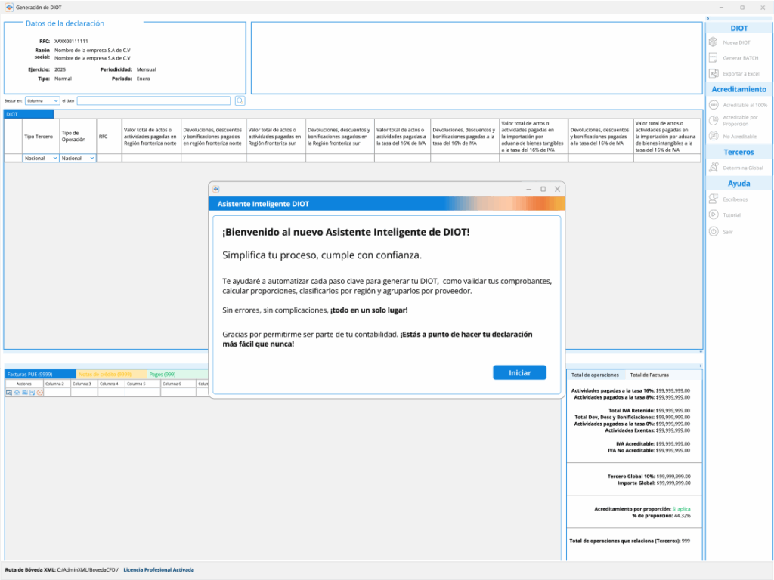Open Determina Global in Terceros section
This screenshot has height=580, width=774.
tap(713, 168)
